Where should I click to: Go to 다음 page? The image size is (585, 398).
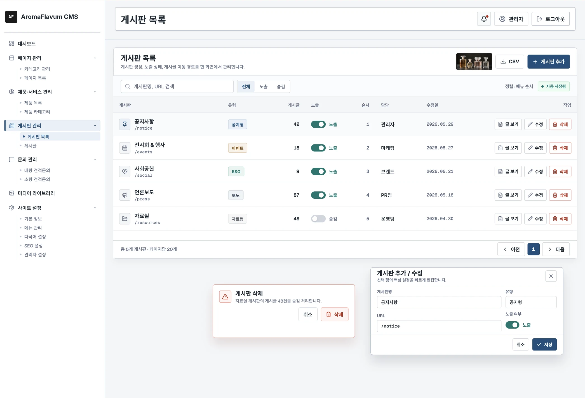[x=556, y=249]
